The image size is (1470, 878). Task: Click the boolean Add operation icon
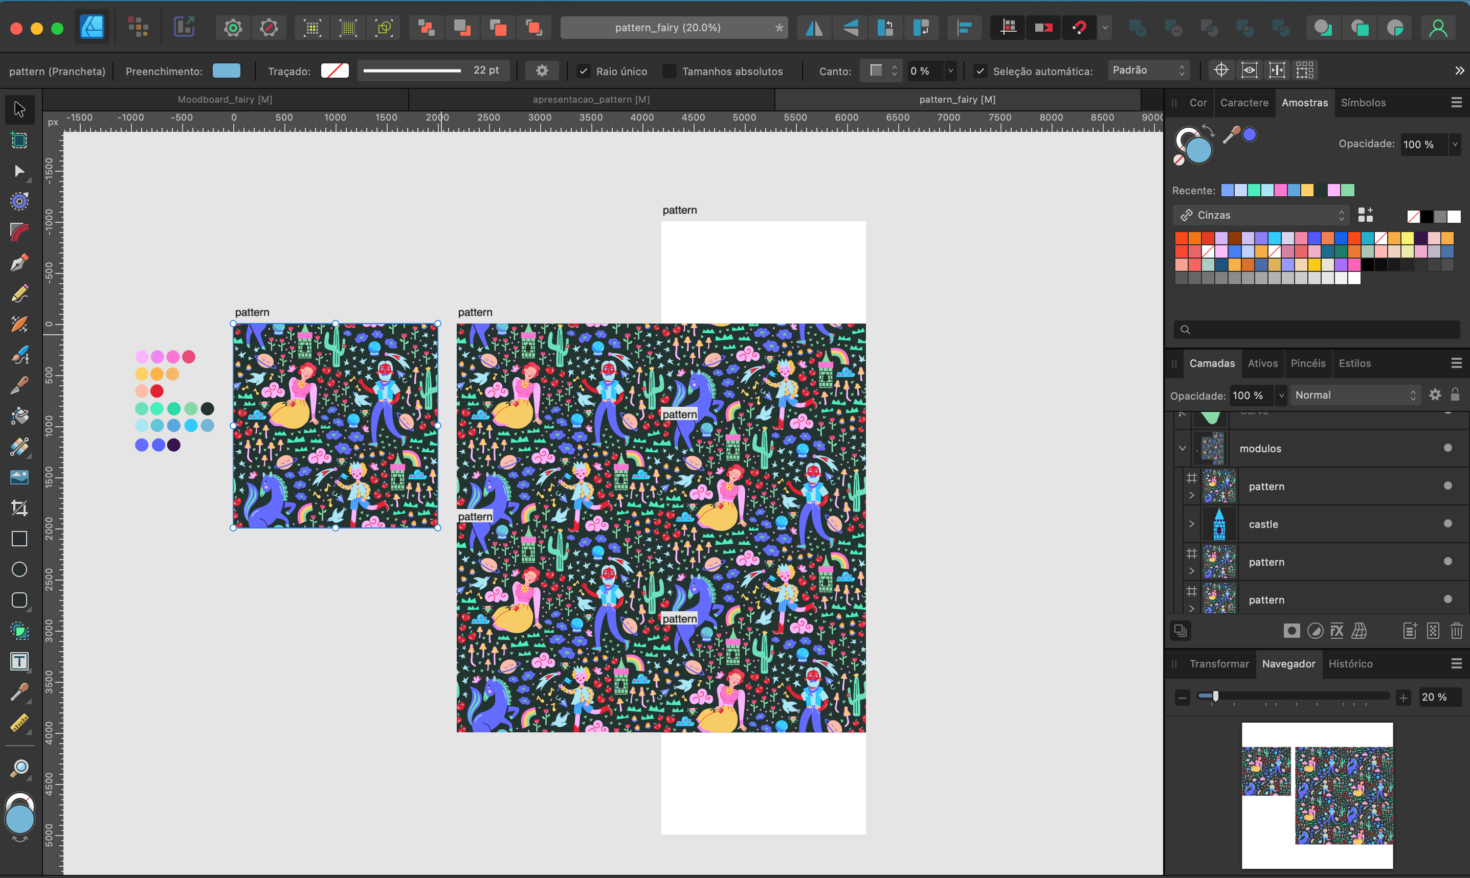pyautogui.click(x=1138, y=27)
